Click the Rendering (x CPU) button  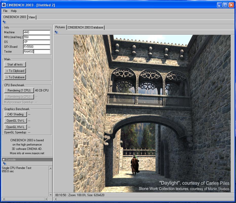[19, 97]
